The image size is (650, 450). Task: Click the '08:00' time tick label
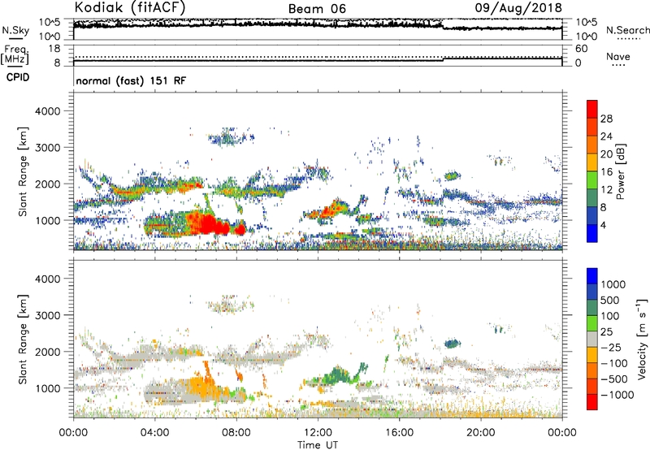pyautogui.click(x=236, y=433)
